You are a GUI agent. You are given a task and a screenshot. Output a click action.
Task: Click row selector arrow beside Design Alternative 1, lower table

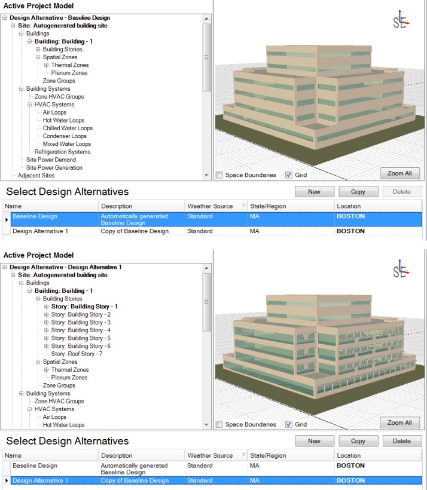7,480
